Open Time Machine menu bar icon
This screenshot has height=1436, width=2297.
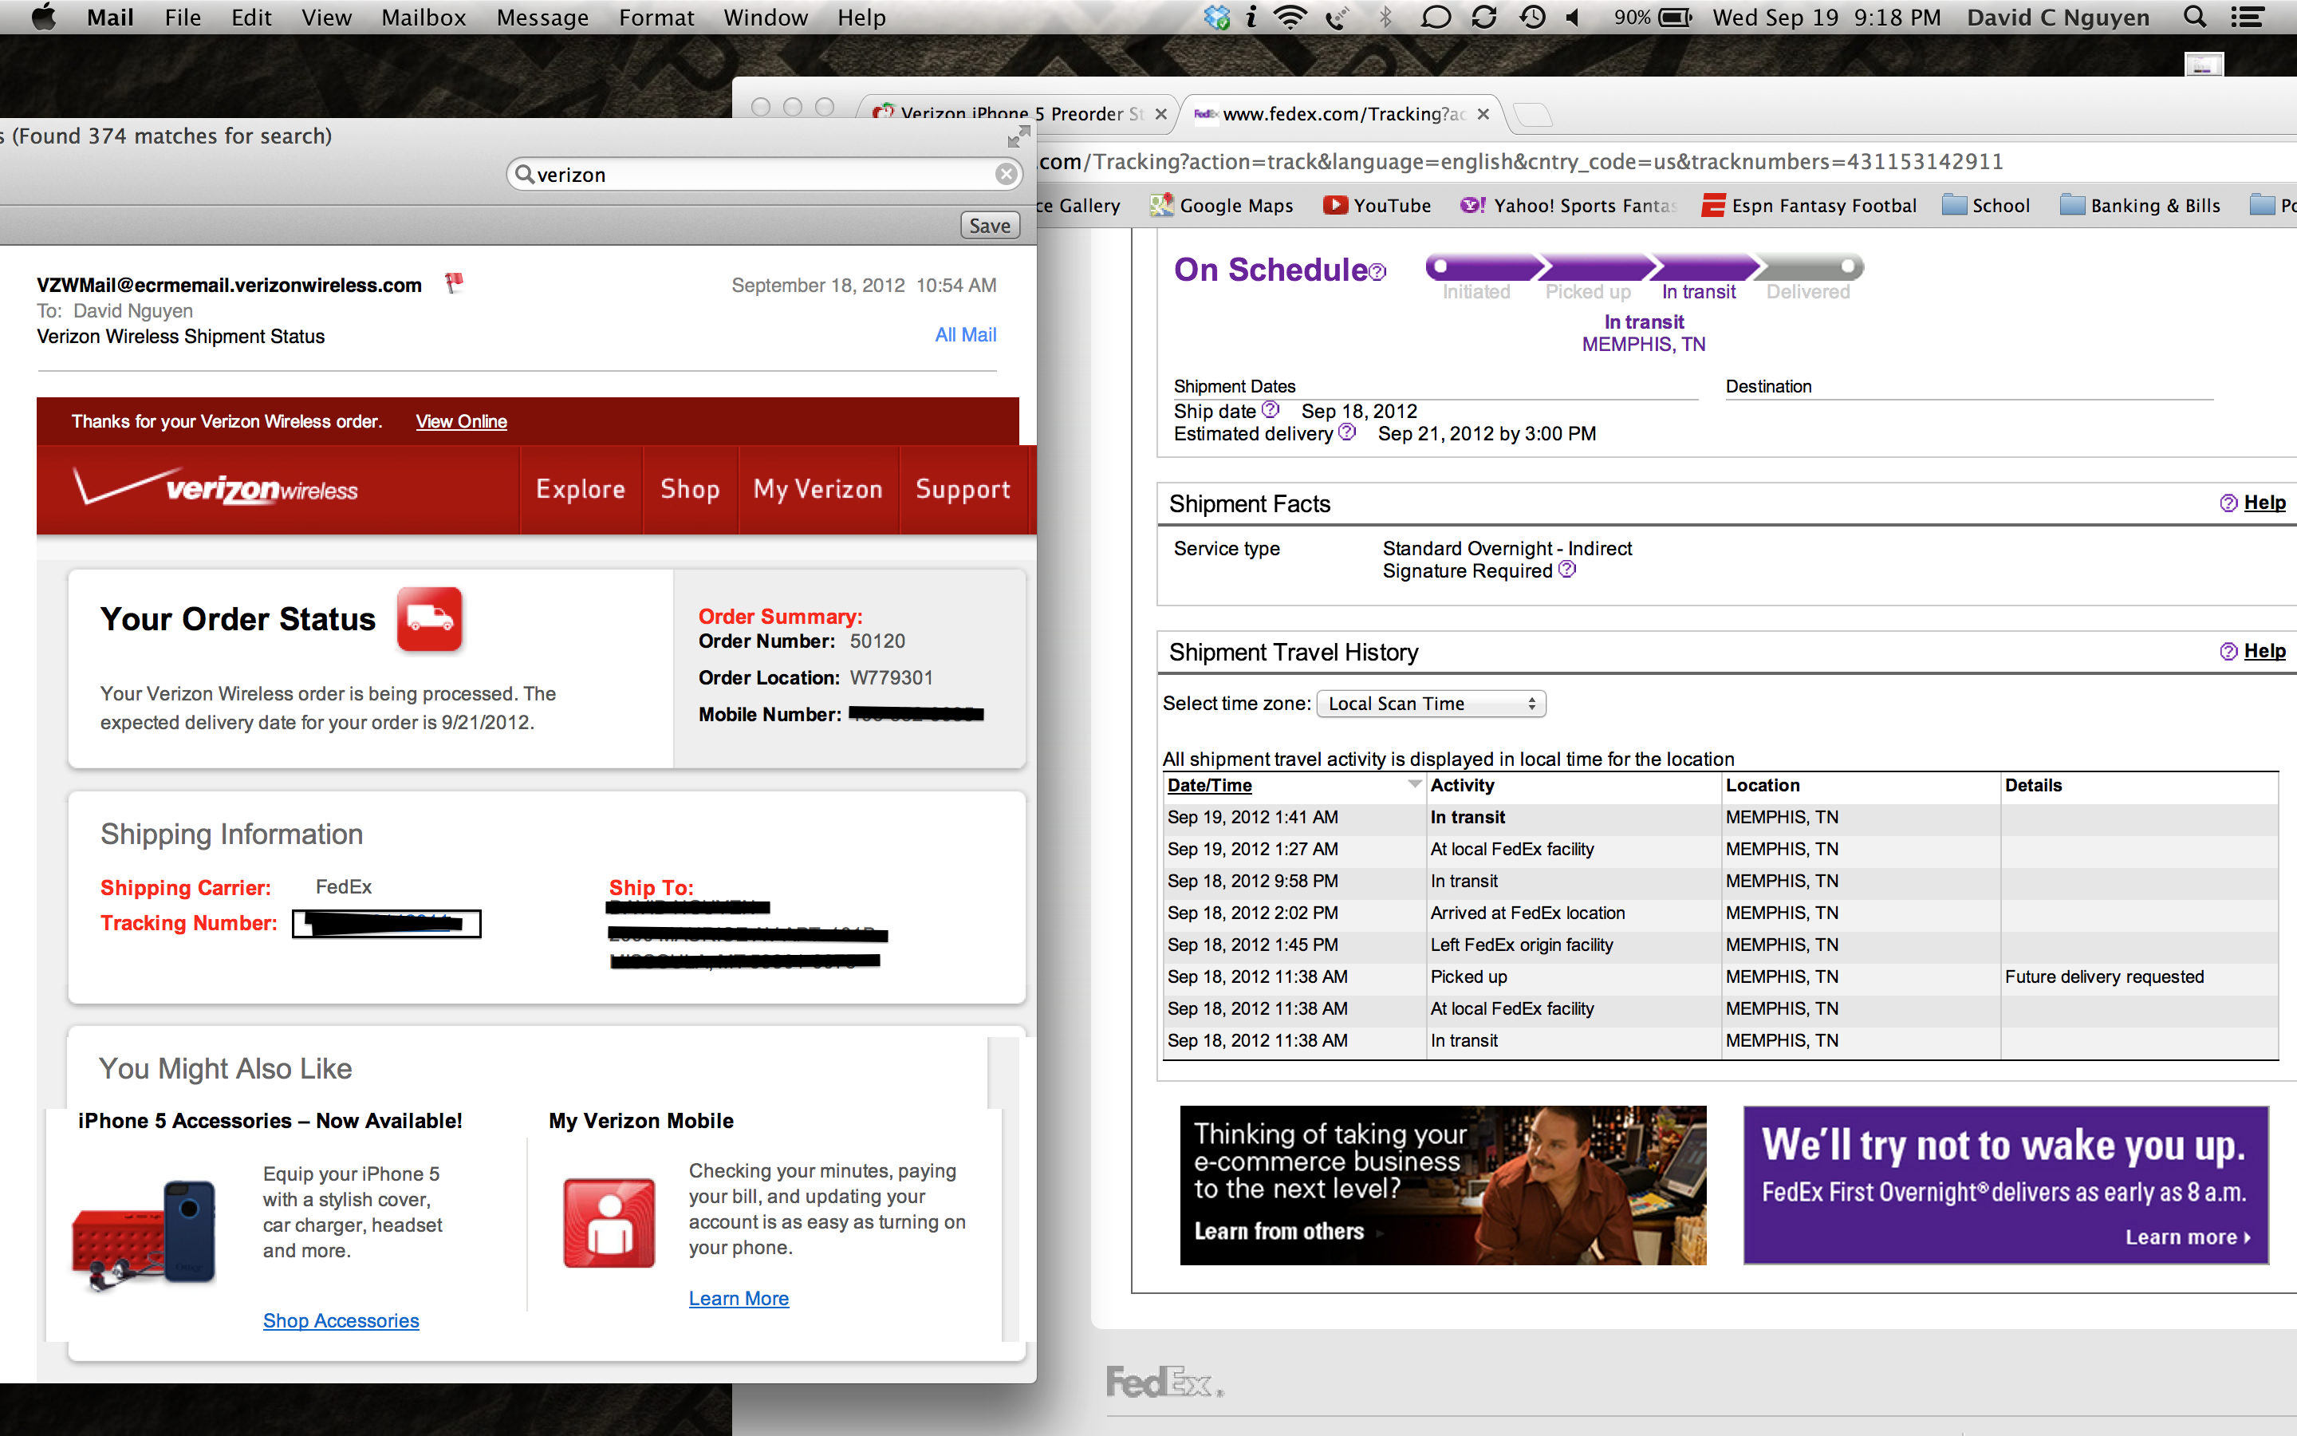[1532, 17]
